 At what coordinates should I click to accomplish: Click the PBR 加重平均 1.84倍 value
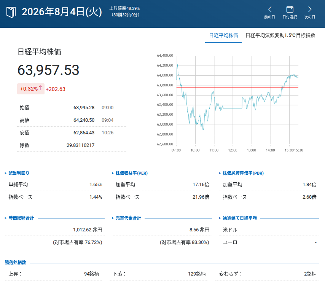pyautogui.click(x=309, y=185)
